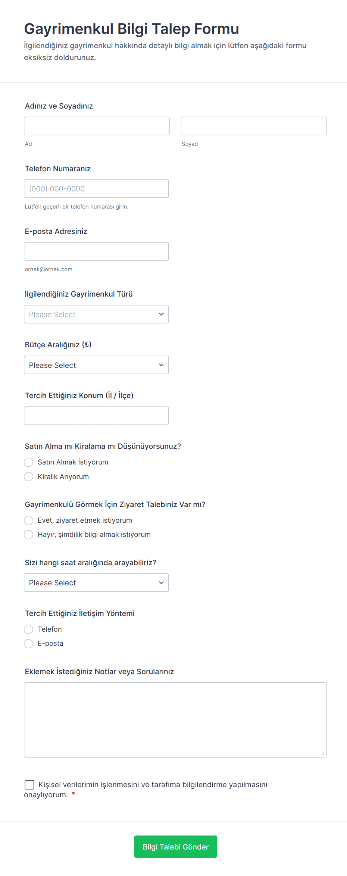The width and height of the screenshot is (347, 876).
Task: Click the E-posta Adresiniz field
Action: pos(96,251)
